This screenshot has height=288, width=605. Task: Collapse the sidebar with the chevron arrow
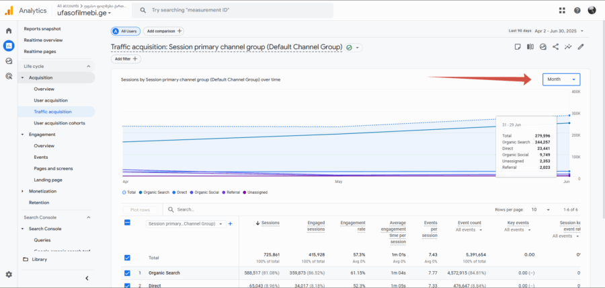click(87, 278)
